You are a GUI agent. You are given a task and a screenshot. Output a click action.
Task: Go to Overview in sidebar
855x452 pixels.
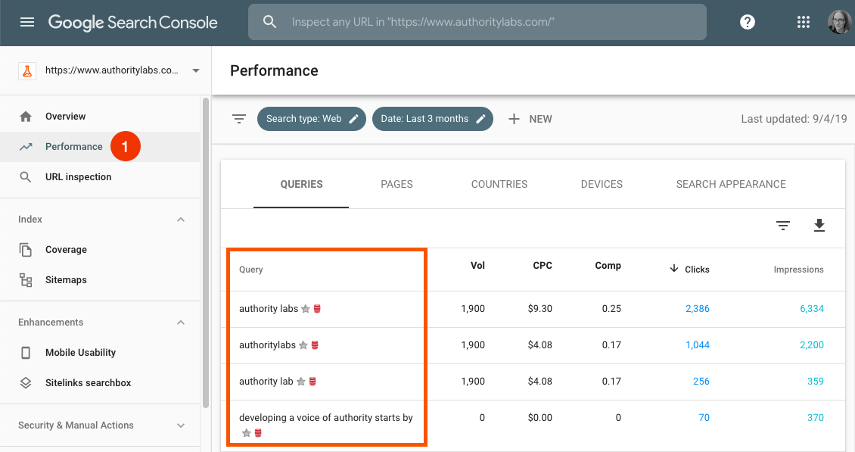tap(65, 117)
